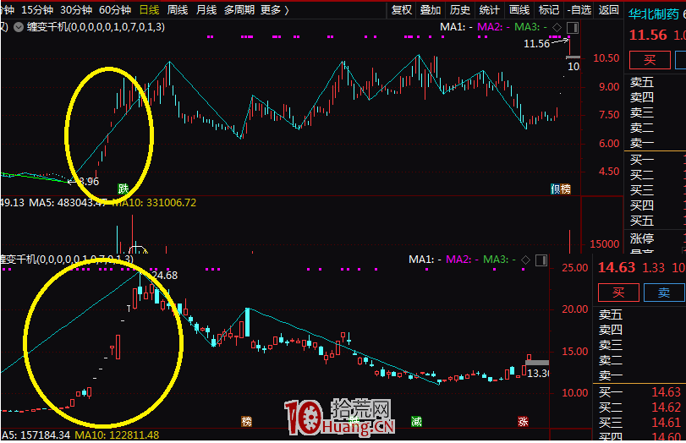The width and height of the screenshot is (686, 443).
Task: Select the 买一 row priced 14.63
Action: click(x=639, y=392)
